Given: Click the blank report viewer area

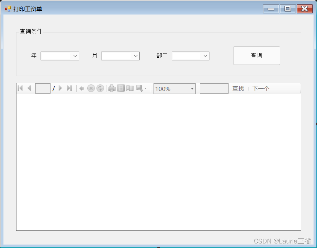Looking at the screenshot, I should pyautogui.click(x=159, y=162).
